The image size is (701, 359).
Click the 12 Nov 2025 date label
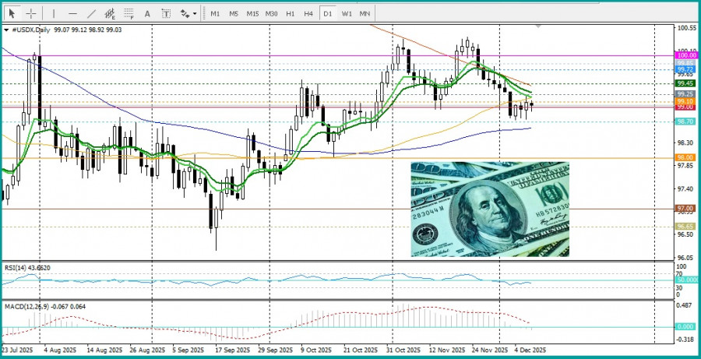click(446, 350)
